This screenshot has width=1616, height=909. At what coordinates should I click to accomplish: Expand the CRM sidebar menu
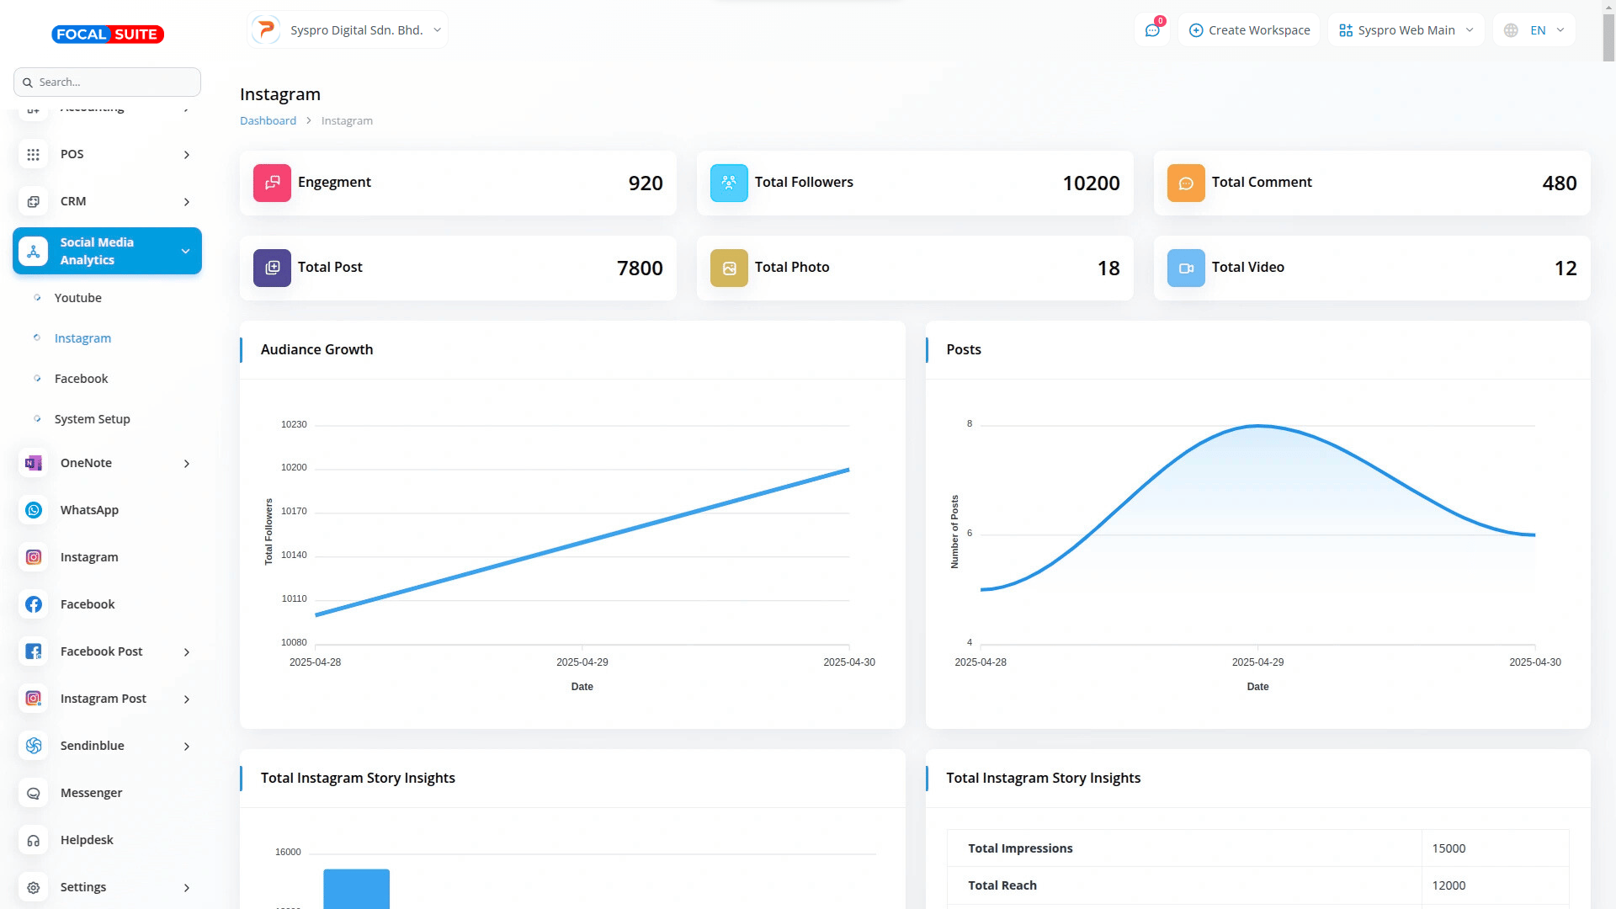click(x=107, y=201)
